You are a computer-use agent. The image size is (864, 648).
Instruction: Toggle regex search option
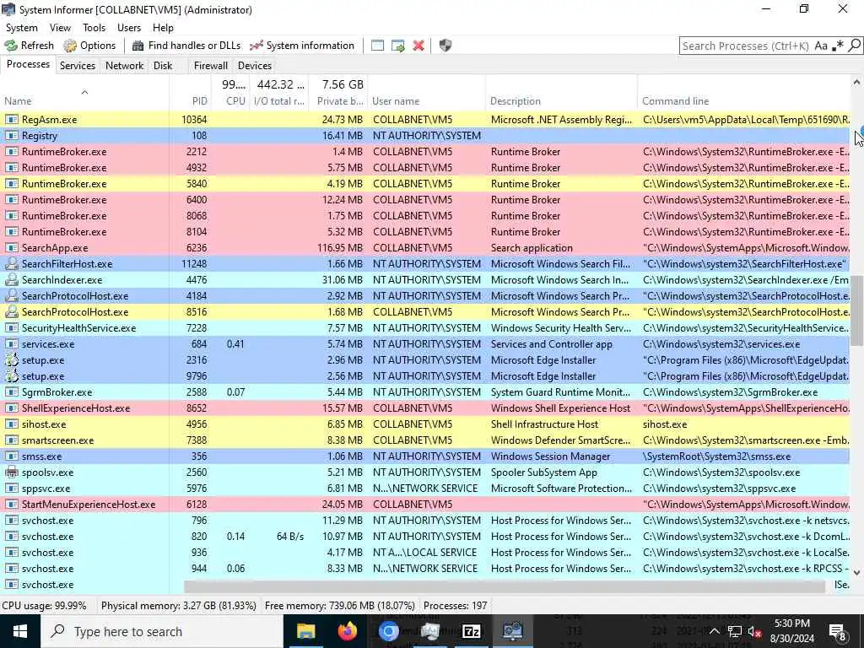coord(838,46)
